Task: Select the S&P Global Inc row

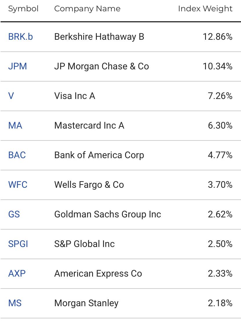Action: click(121, 244)
